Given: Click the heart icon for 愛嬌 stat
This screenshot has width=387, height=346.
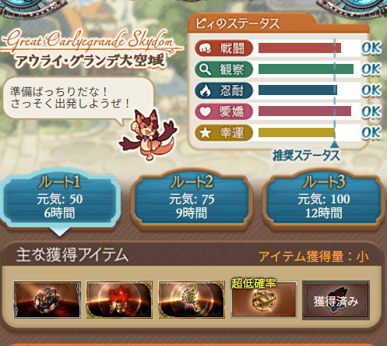Looking at the screenshot, I should click(x=206, y=111).
